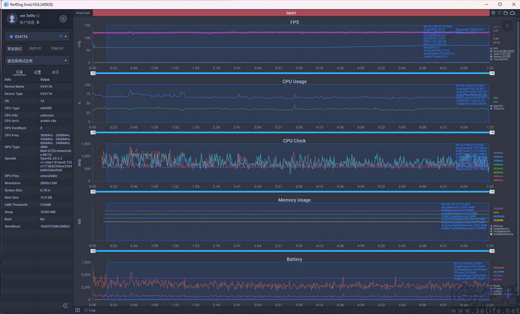
Task: Toggle Memory series in Memory legend
Action: pyautogui.click(x=496, y=226)
